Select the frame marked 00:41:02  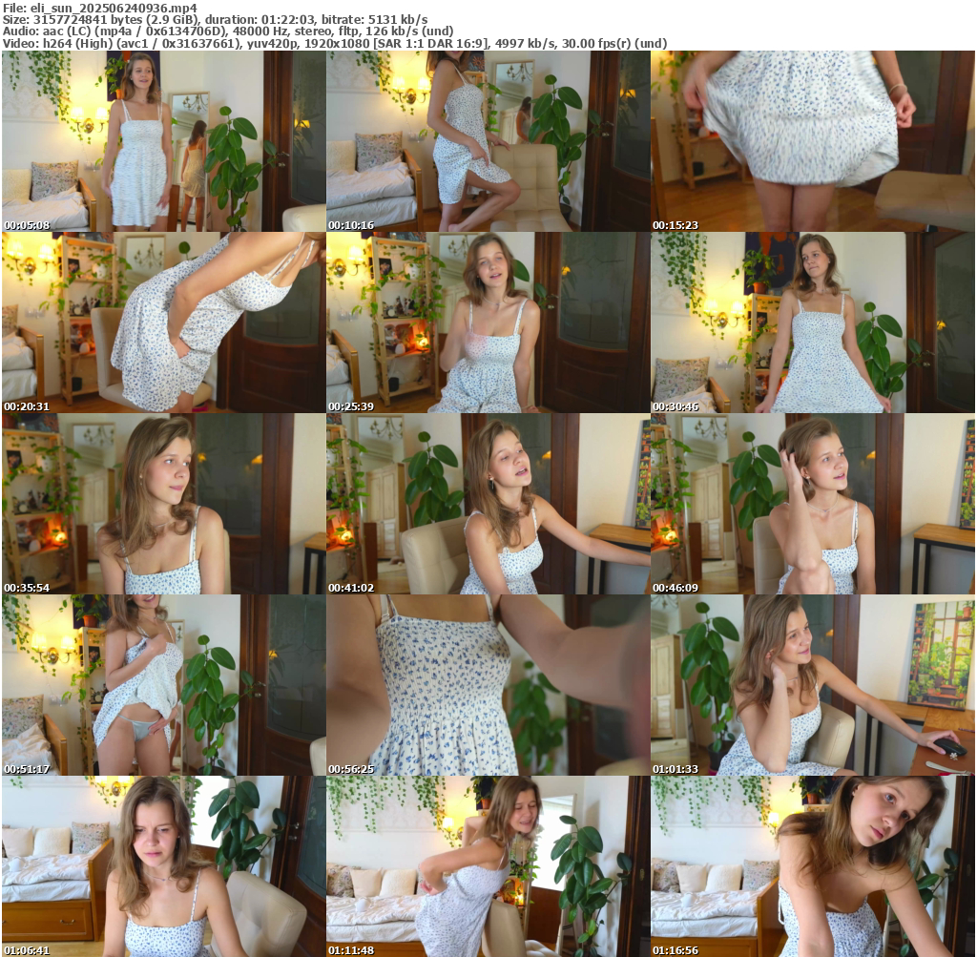[488, 504]
